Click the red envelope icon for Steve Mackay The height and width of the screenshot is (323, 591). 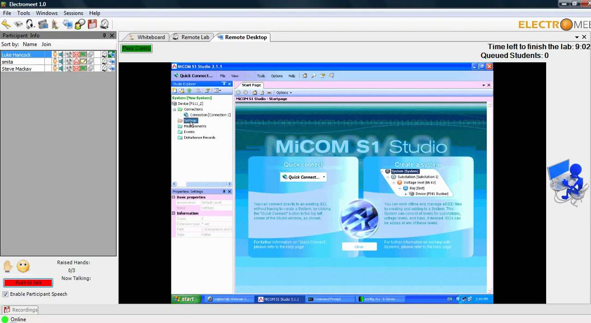(x=76, y=69)
